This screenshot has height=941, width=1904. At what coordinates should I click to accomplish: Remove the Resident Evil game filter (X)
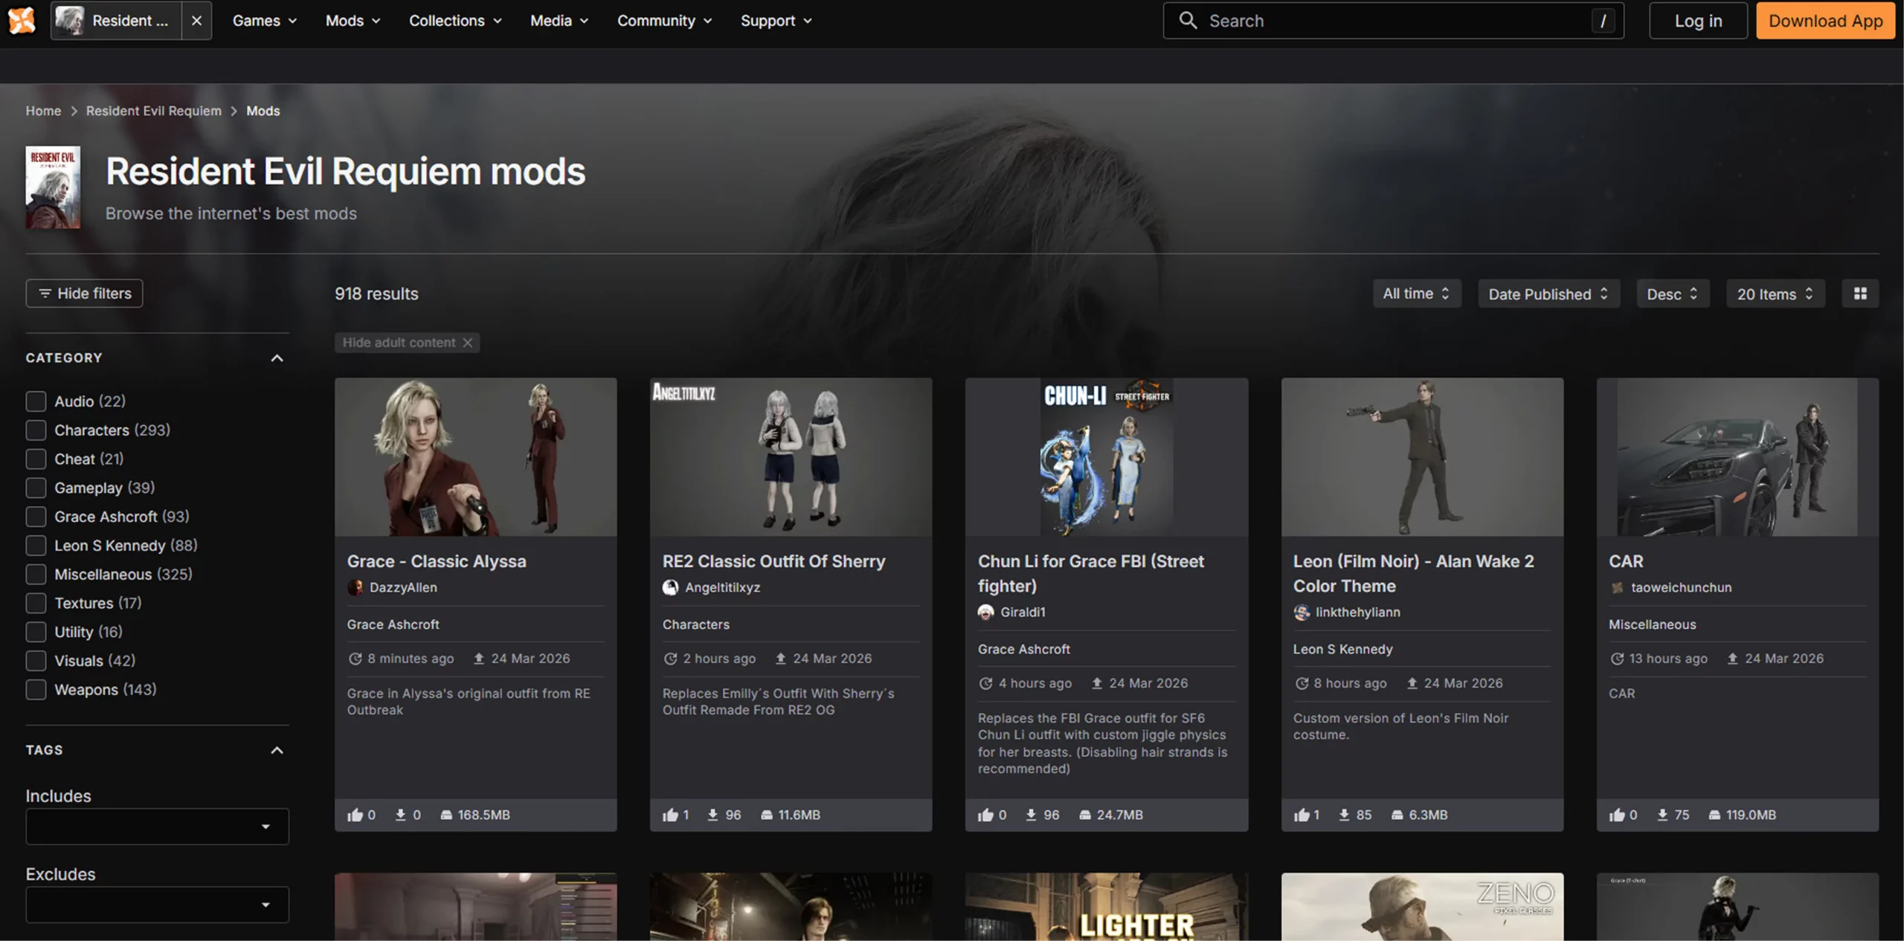[x=196, y=21]
